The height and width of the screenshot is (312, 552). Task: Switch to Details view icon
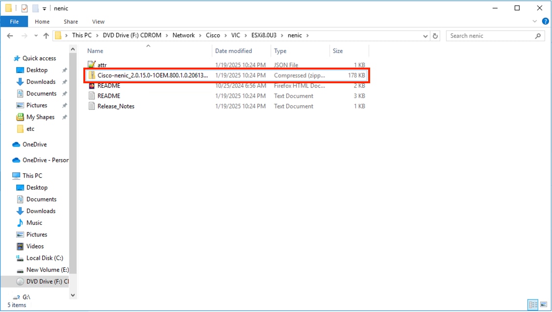(533, 305)
